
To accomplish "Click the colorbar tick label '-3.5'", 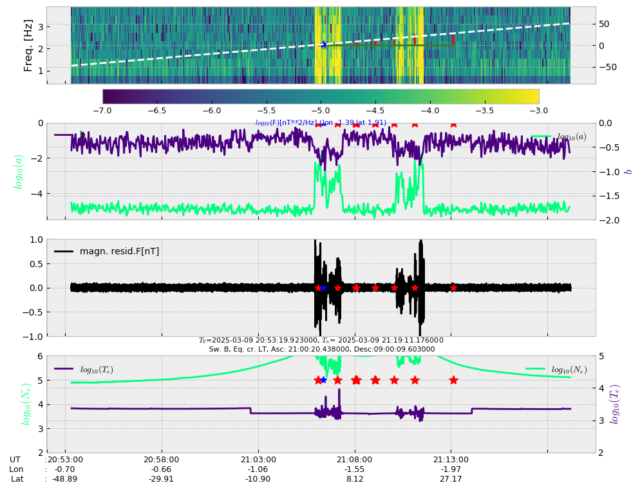I will (x=484, y=111).
